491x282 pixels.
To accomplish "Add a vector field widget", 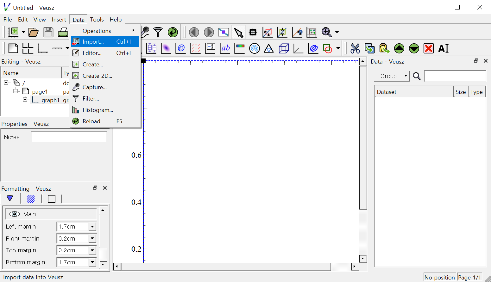I will pyautogui.click(x=195, y=48).
